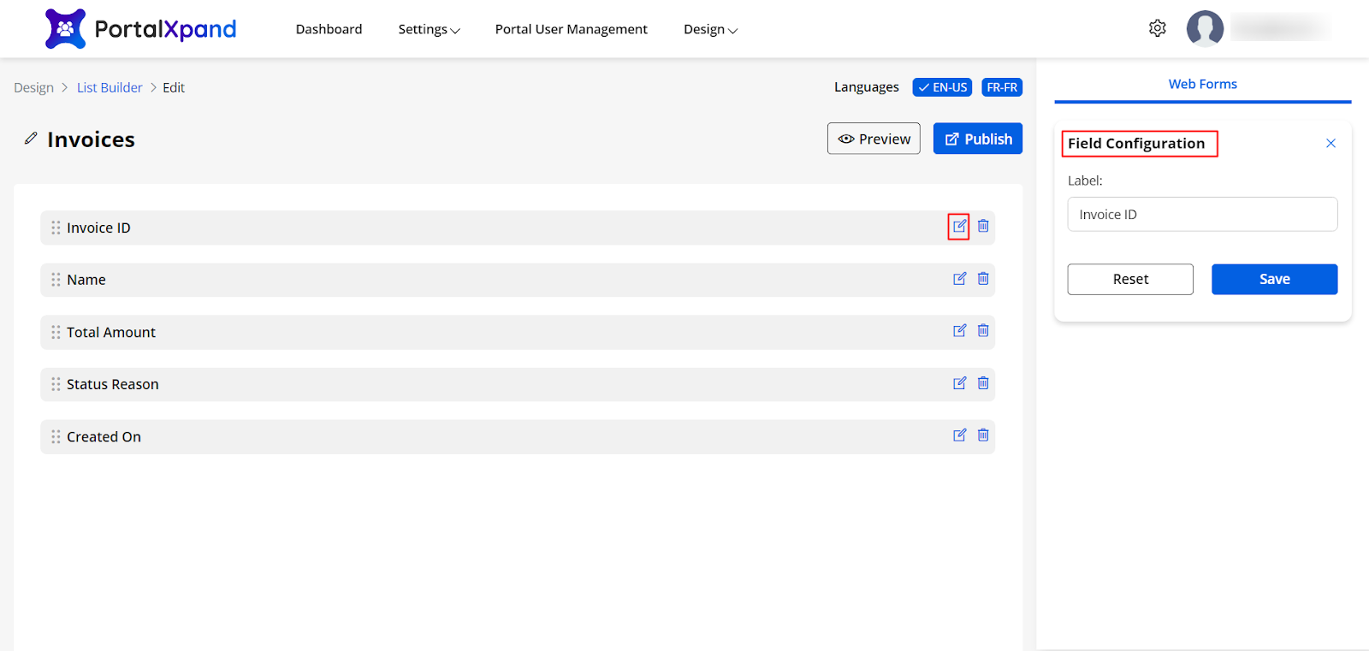Open the gear settings icon in header
Screen dimensions: 1369x651
tap(1157, 28)
